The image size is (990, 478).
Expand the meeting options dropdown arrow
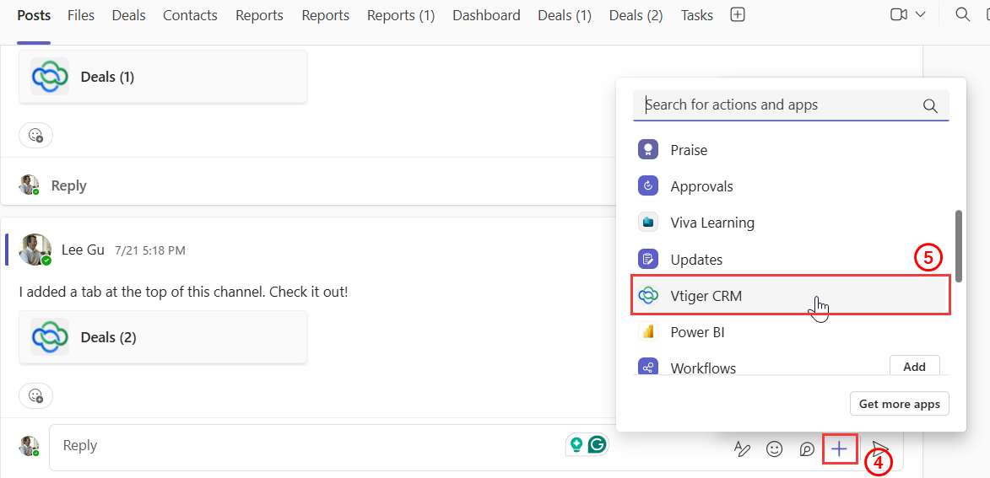pyautogui.click(x=921, y=15)
